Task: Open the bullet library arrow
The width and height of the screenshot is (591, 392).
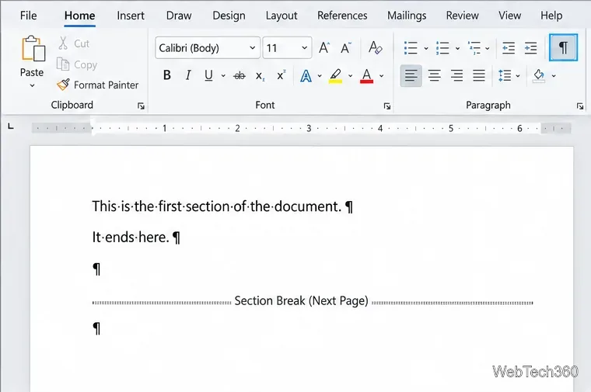Action: click(426, 48)
